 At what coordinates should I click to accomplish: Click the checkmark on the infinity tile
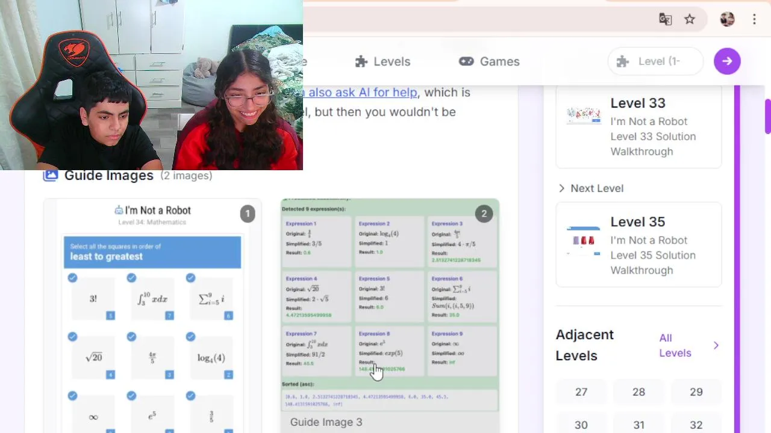pos(72,396)
